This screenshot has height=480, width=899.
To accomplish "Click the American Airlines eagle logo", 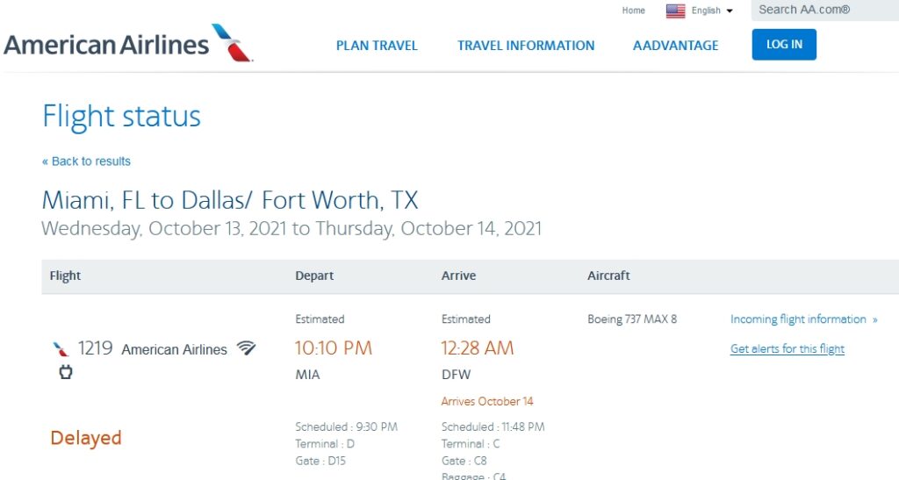I will pyautogui.click(x=233, y=42).
